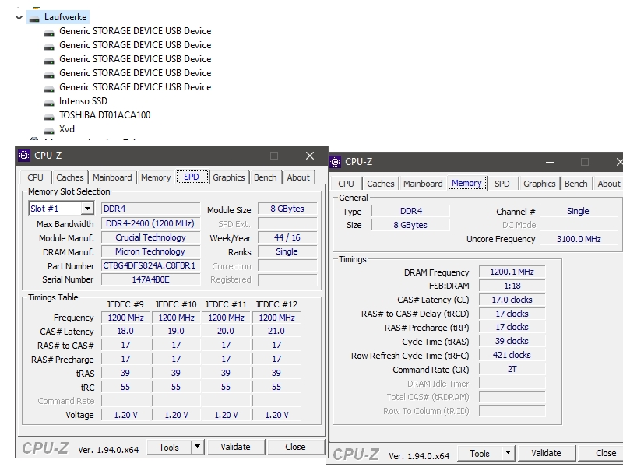
Task: Click the CPU-Z icon in left window title bar
Action: tap(24, 156)
